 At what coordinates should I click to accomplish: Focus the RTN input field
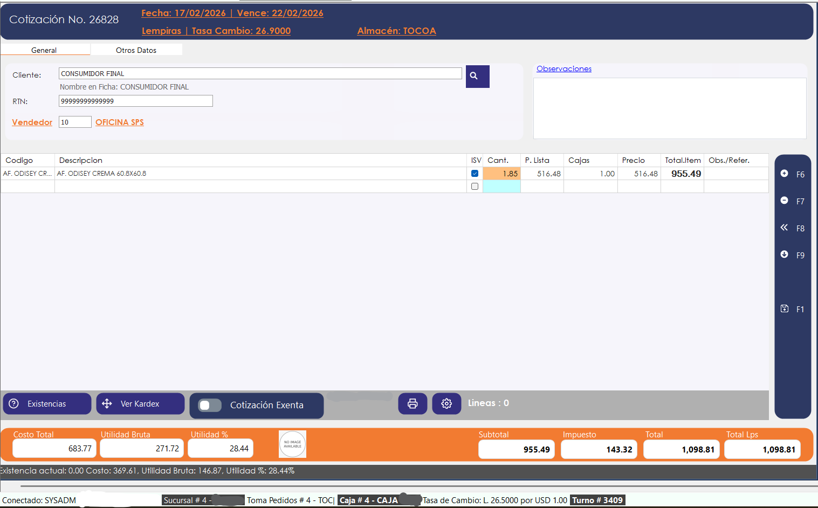pyautogui.click(x=136, y=101)
